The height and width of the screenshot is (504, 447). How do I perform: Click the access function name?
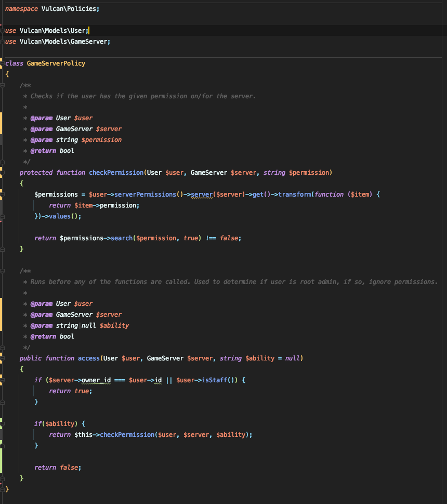(88, 358)
